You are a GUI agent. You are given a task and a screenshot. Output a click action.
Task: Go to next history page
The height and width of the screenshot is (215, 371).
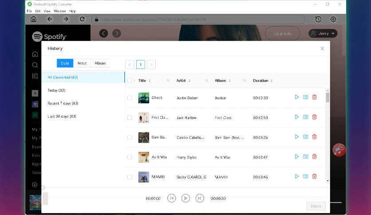(x=151, y=64)
